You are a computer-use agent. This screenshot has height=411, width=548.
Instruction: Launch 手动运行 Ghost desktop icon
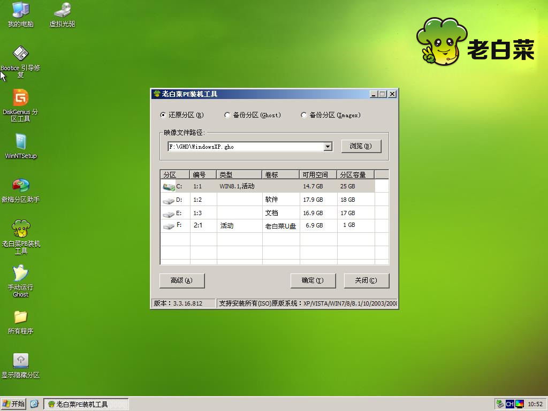(21, 281)
